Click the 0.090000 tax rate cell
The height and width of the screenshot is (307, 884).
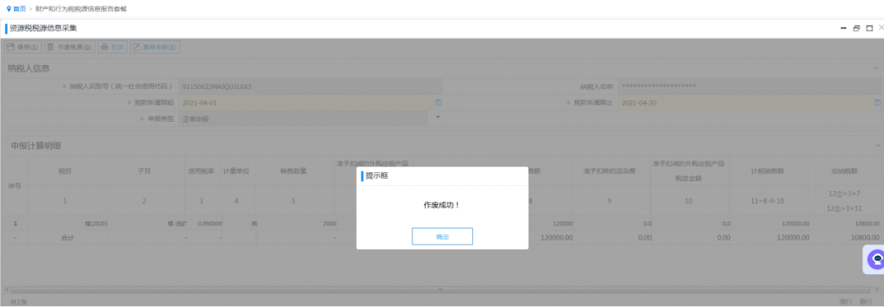coord(204,223)
